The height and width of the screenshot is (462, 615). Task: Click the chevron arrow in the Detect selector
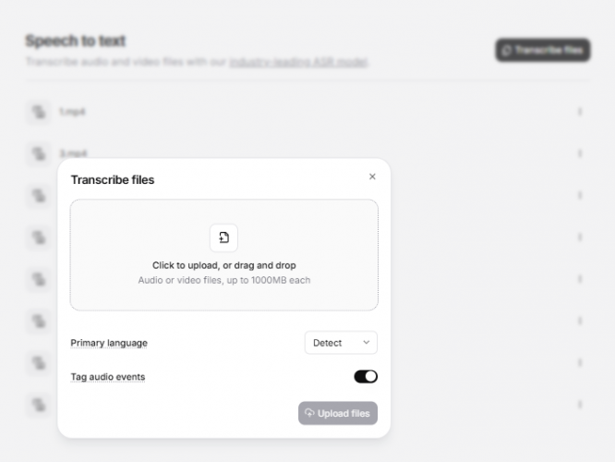click(366, 343)
